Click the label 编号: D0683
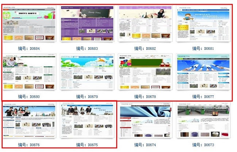Screen dimensions: 237x152 [x=87, y=48]
